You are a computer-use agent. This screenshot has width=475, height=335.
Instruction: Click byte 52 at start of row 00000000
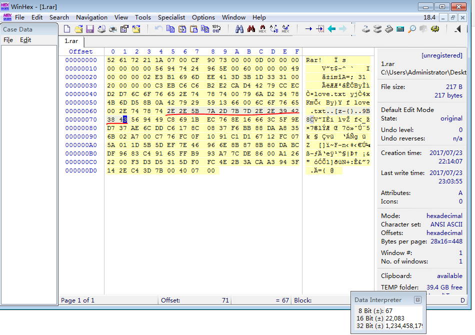click(111, 60)
